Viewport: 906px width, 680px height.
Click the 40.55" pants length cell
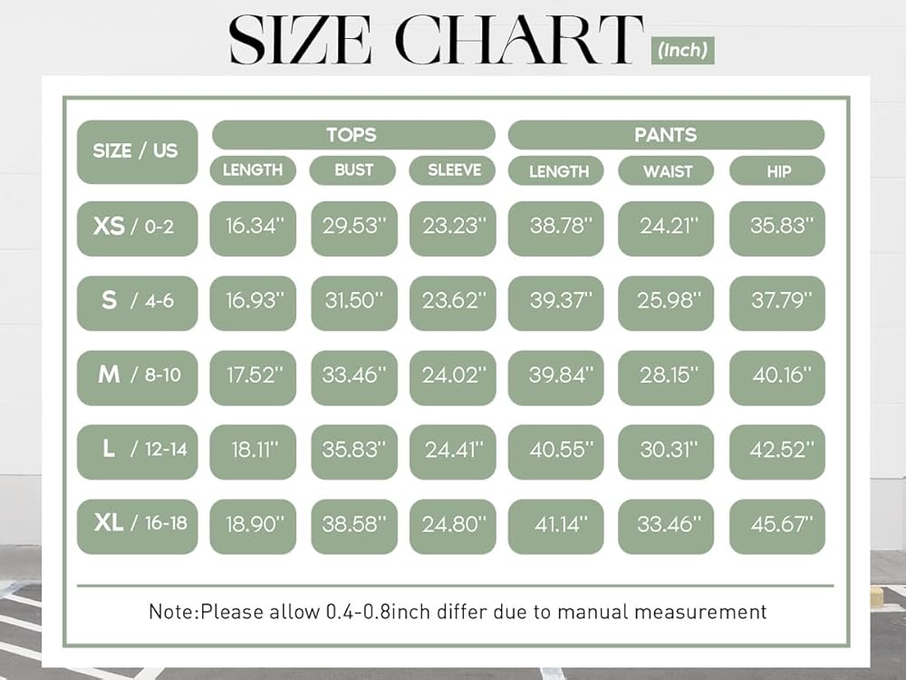(556, 450)
